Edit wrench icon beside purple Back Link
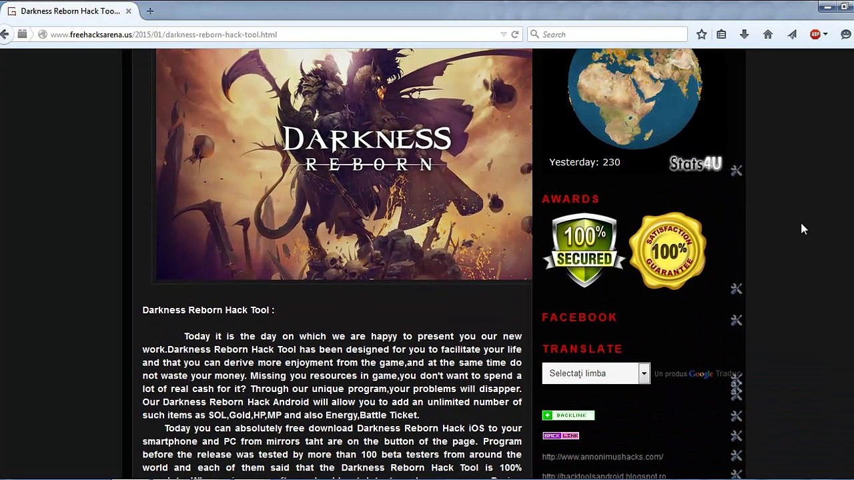Screen dimensions: 854x480 (736, 436)
